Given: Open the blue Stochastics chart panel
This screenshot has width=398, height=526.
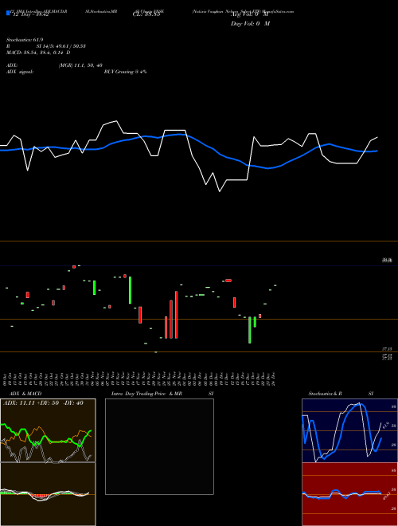Looking at the screenshot, I should coord(349,430).
